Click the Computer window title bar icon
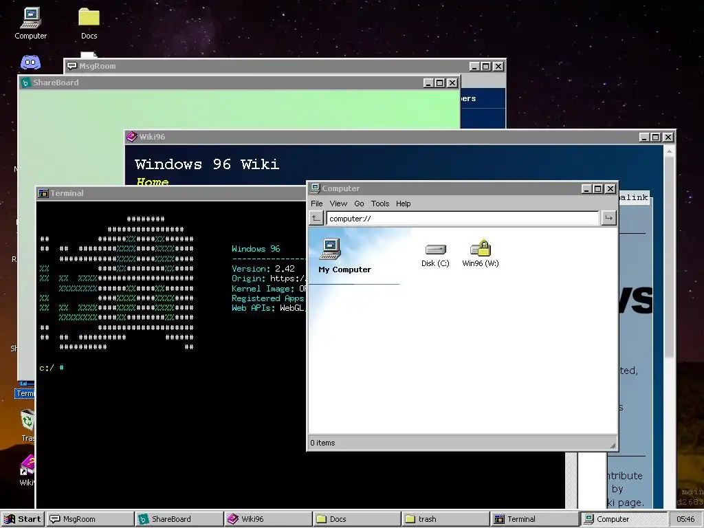Image resolution: width=704 pixels, height=528 pixels. [x=315, y=188]
